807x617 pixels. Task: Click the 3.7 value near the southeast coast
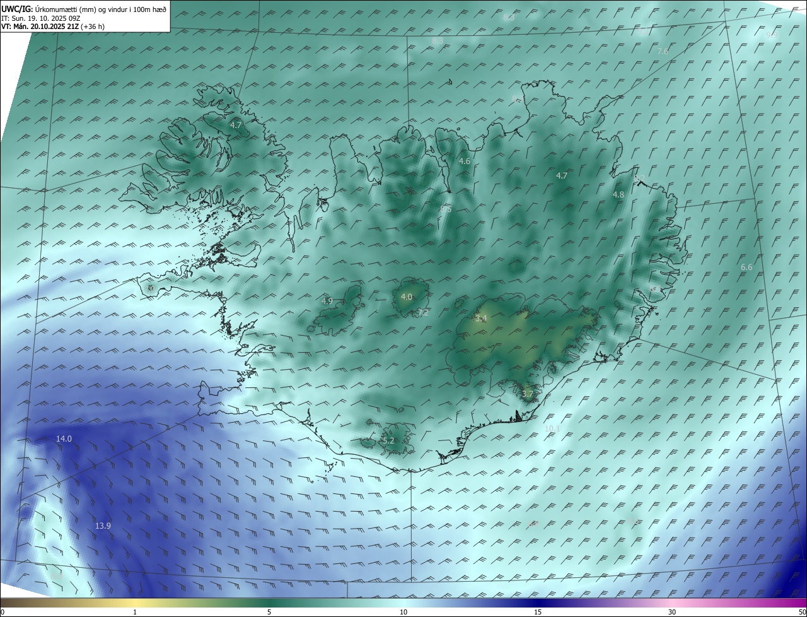(528, 394)
